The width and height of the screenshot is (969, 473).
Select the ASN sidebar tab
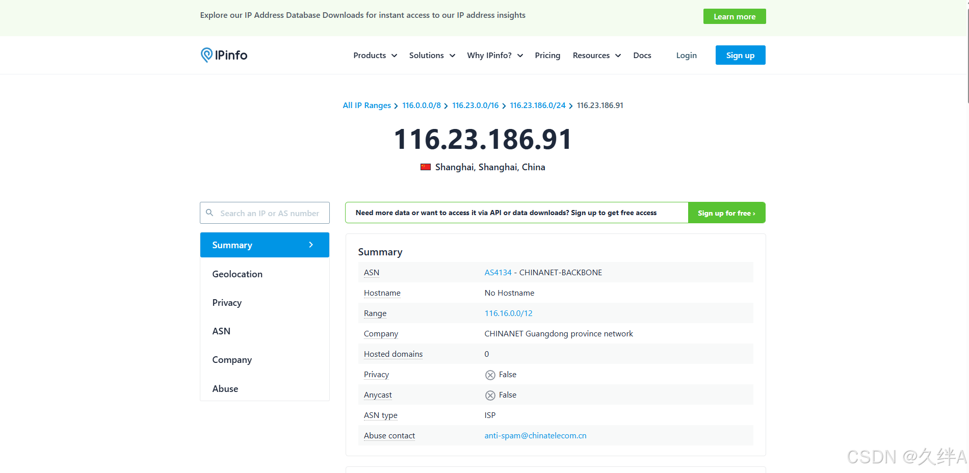[x=265, y=331]
